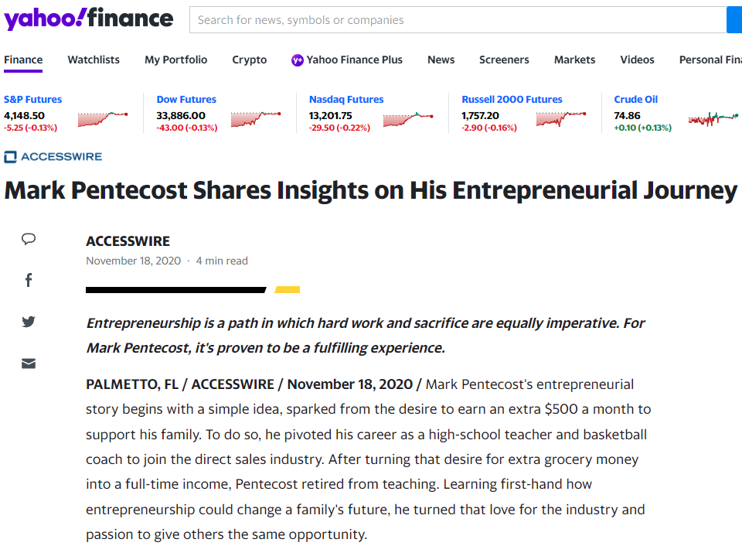Image resolution: width=742 pixels, height=546 pixels.
Task: Open the Russell 2000 Futures link
Action: 512,99
